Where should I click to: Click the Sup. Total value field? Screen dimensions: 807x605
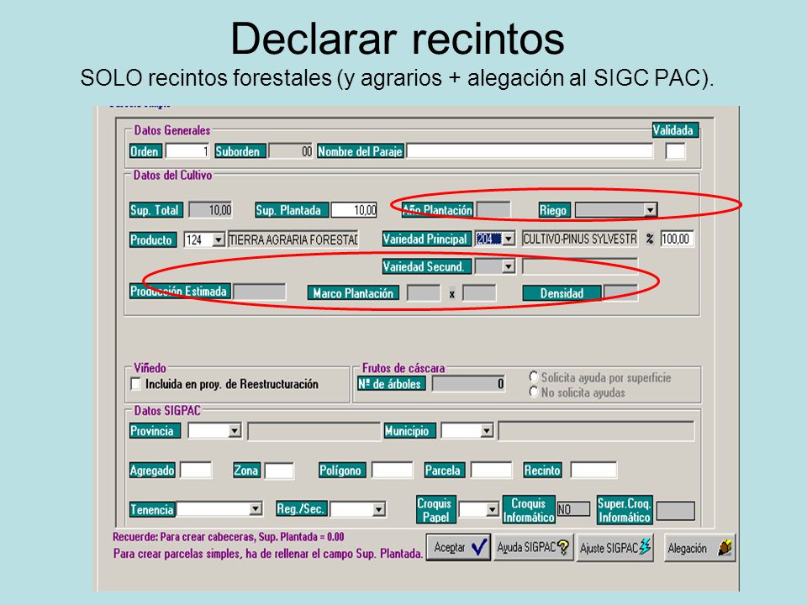(x=210, y=210)
